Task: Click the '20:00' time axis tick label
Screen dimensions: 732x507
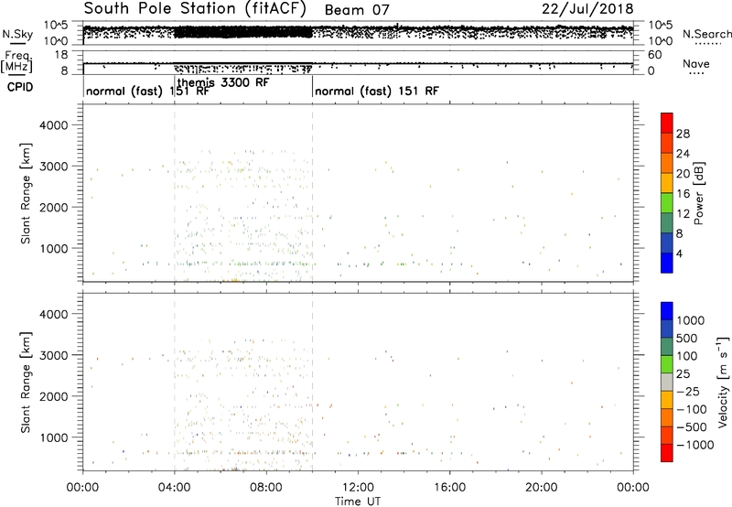Action: tap(542, 488)
